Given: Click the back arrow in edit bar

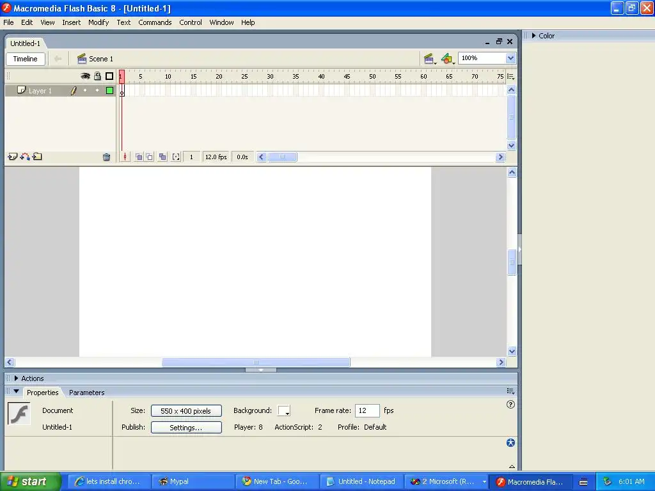Looking at the screenshot, I should (58, 59).
